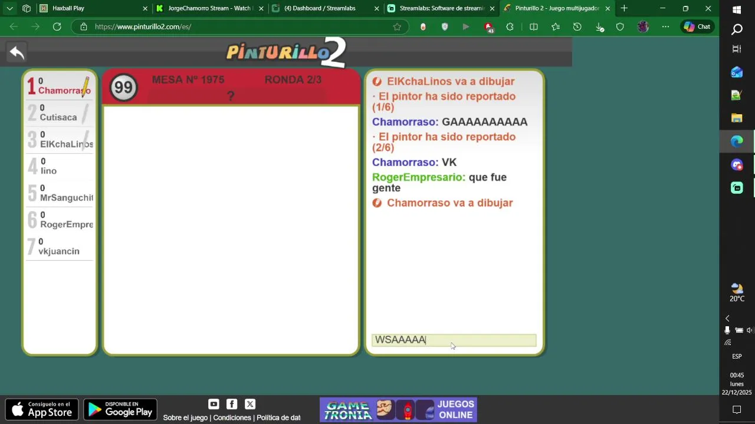Open the 20°C weather widget

(x=737, y=293)
